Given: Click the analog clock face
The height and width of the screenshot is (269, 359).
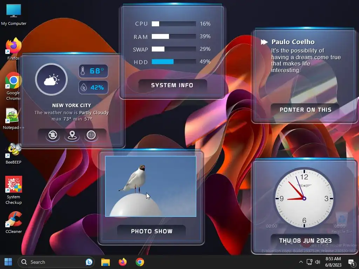Looking at the screenshot, I should pos(304,198).
